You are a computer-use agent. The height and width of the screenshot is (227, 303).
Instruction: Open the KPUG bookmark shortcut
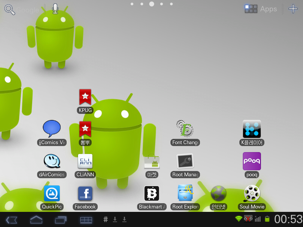85,101
